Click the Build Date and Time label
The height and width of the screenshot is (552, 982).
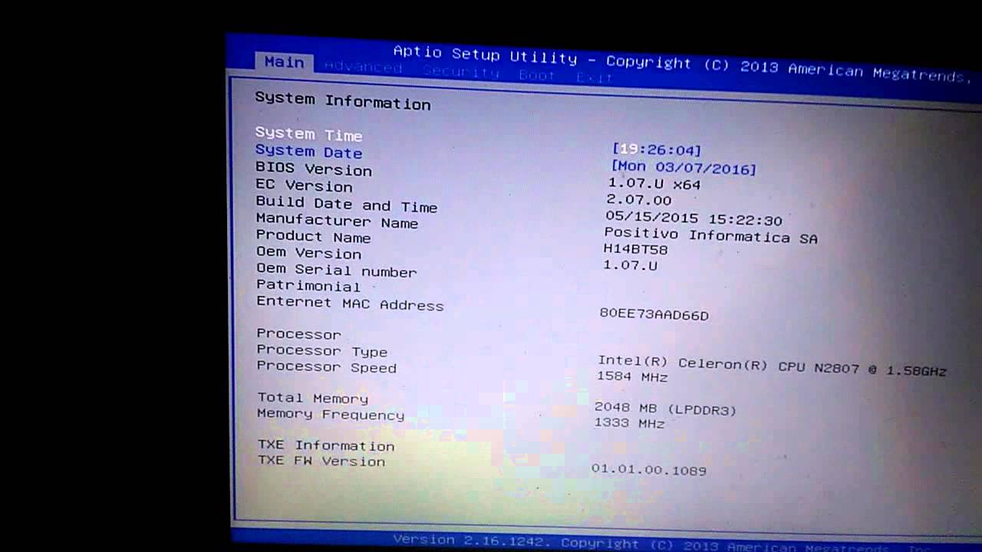click(346, 204)
